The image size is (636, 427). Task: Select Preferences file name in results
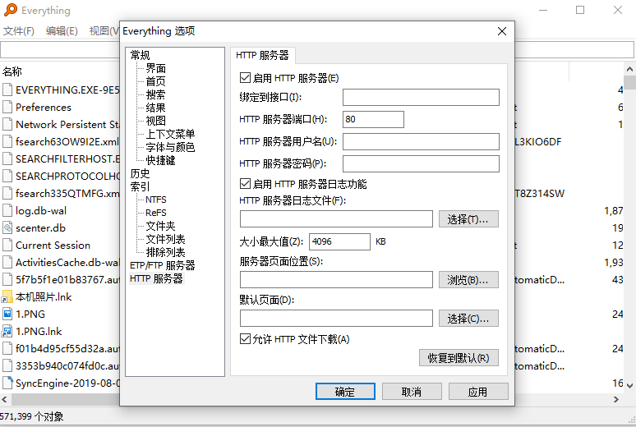(x=44, y=107)
